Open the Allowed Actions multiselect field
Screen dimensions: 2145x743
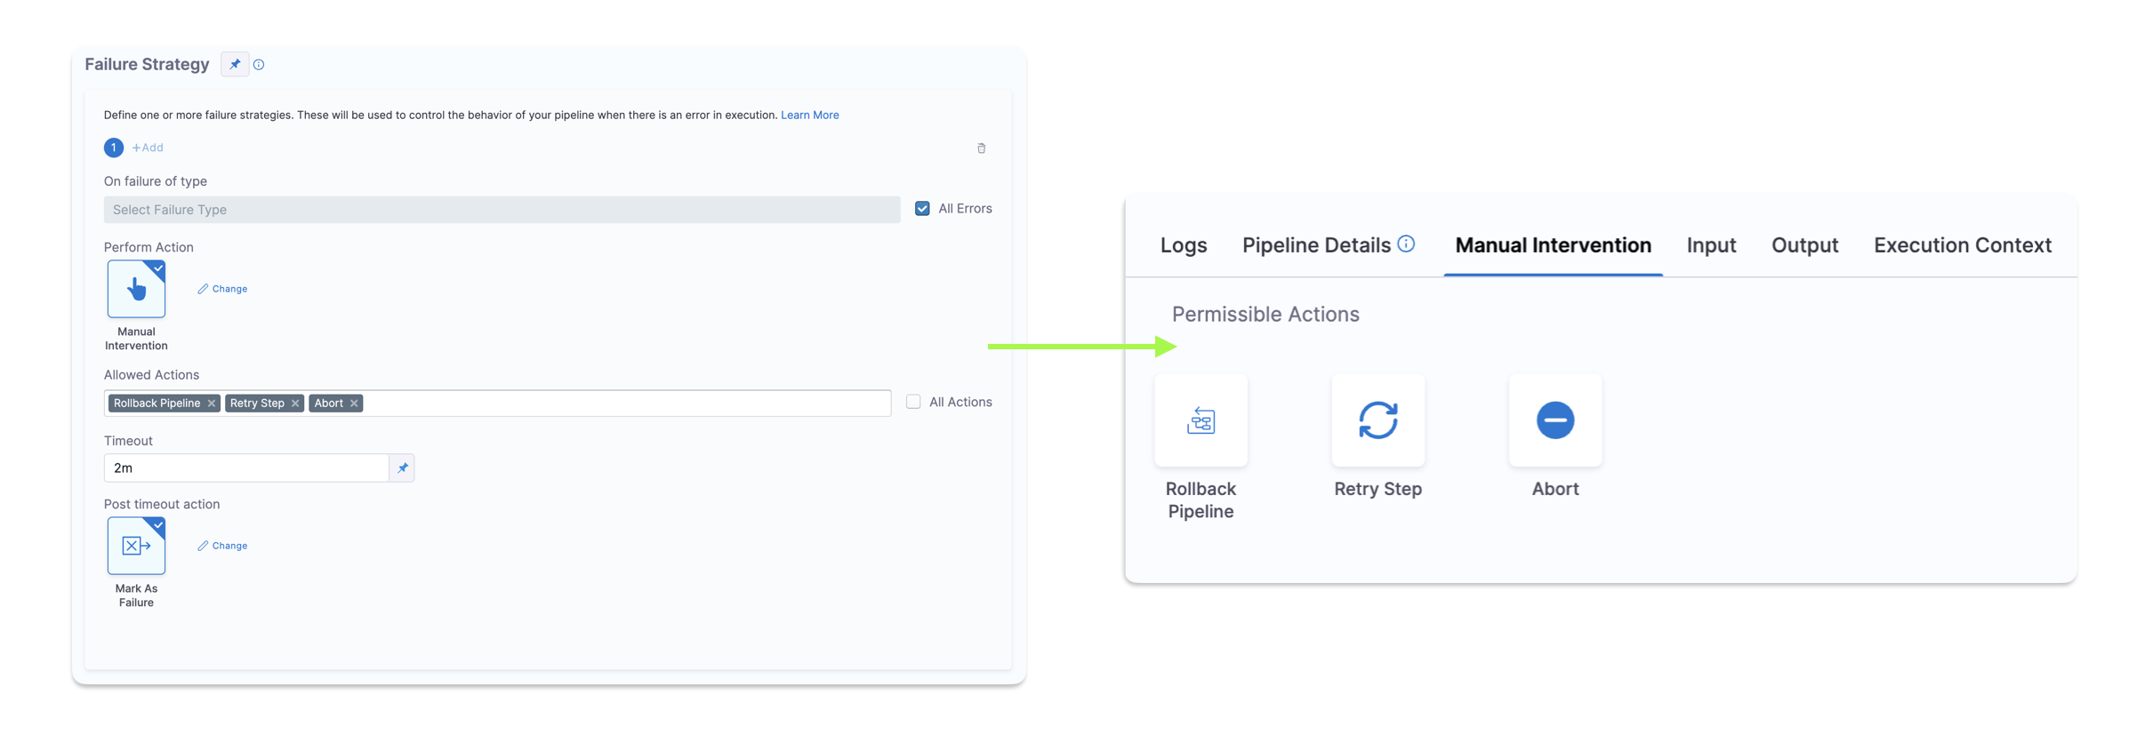click(x=623, y=403)
